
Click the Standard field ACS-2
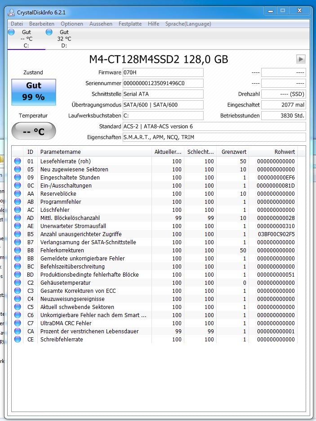[x=214, y=126]
